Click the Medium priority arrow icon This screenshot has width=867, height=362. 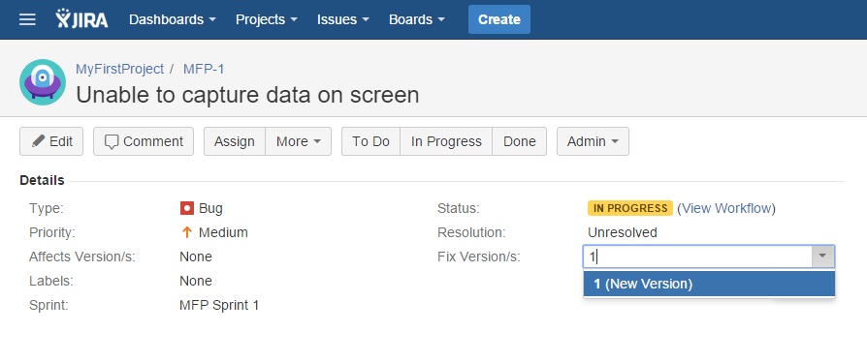pos(187,232)
